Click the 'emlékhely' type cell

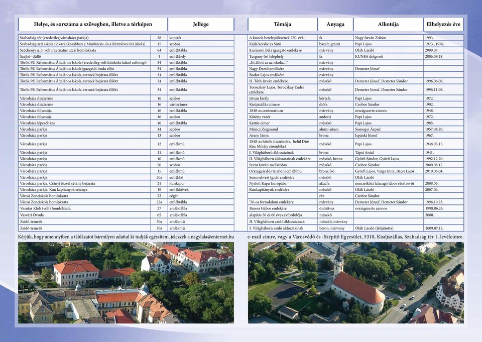pyautogui.click(x=201, y=56)
